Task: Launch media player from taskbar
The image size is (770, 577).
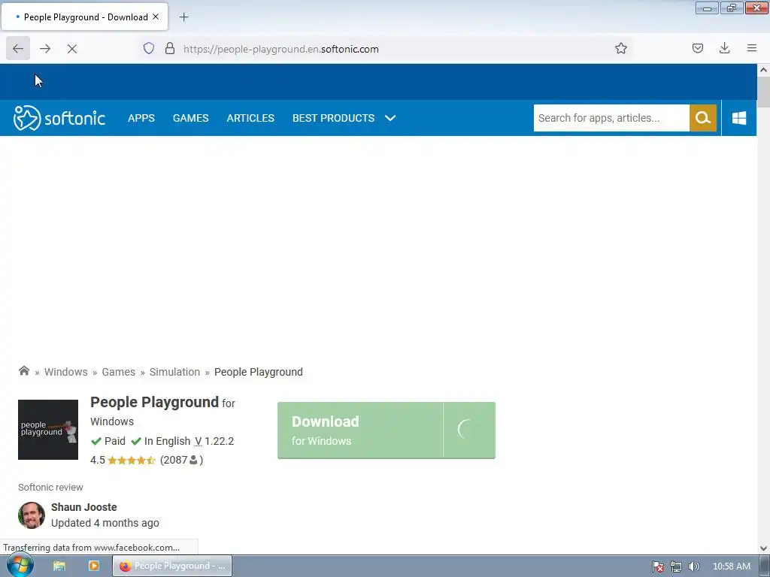Action: point(94,566)
